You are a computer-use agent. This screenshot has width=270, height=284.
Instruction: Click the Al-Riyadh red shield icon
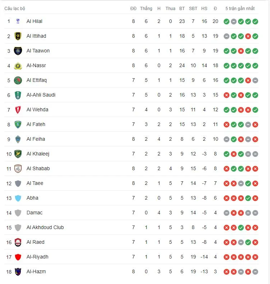18,257
